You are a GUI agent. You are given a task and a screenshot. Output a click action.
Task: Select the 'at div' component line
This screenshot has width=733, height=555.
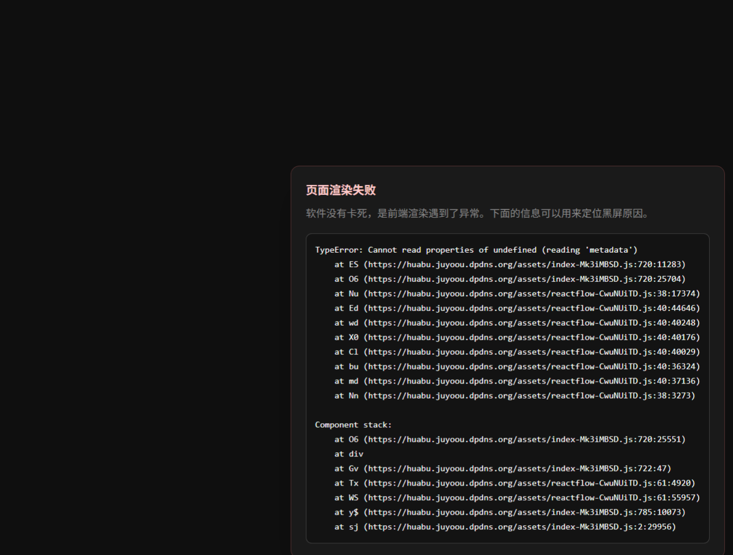tap(349, 454)
